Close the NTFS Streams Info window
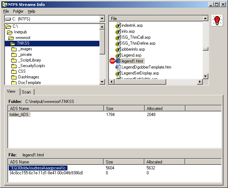Viewport: 228px width, 188px height. pyautogui.click(x=223, y=5)
